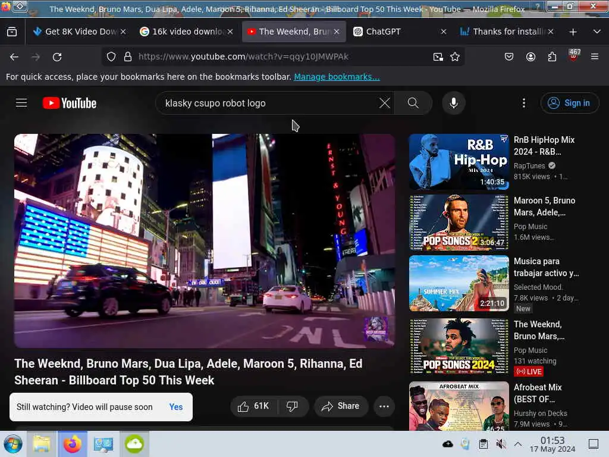Open RnB HipHop Mix 2024 thumbnail
Viewport: 609px width, 457px height.
[459, 162]
